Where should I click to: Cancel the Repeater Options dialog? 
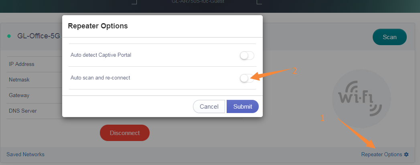[x=209, y=107]
